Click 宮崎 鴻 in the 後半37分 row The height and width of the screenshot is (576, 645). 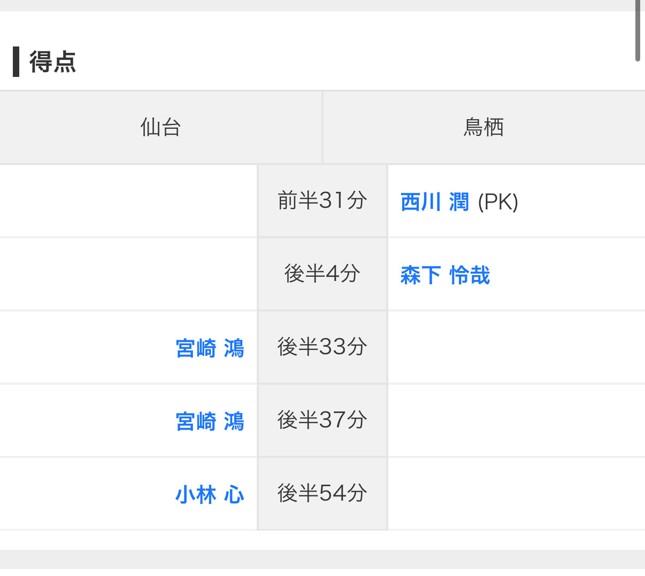(210, 421)
